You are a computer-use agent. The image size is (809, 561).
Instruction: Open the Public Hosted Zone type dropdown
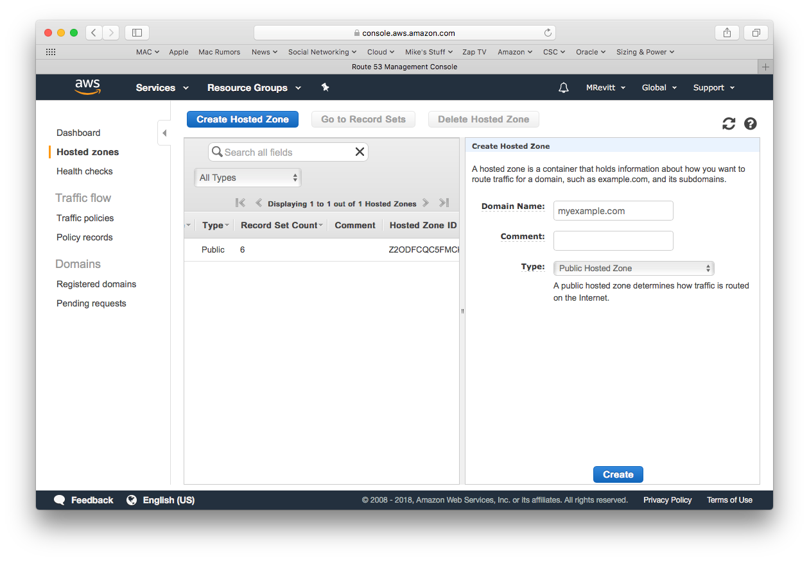click(x=634, y=268)
